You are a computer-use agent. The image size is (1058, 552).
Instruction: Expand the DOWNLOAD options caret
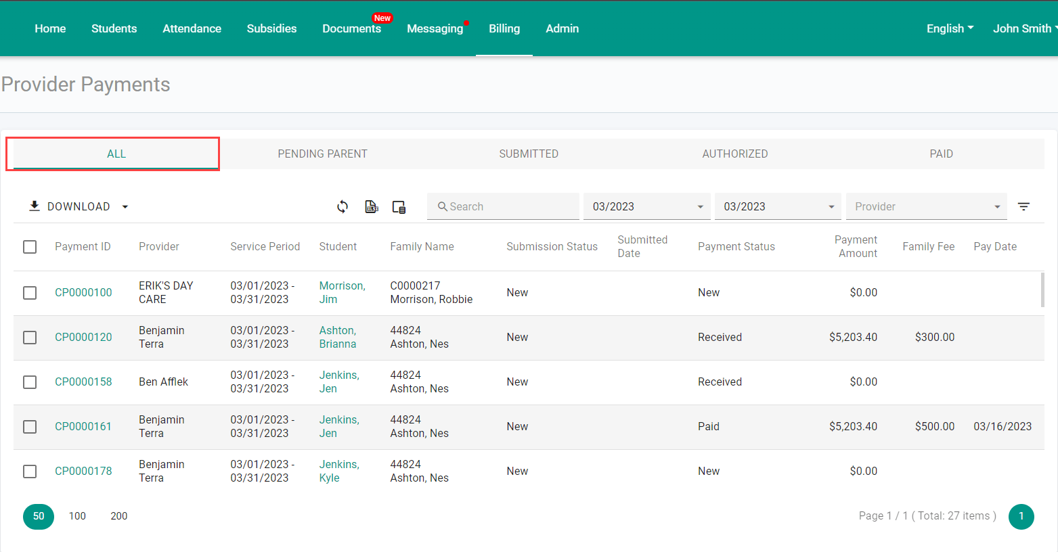[125, 207]
